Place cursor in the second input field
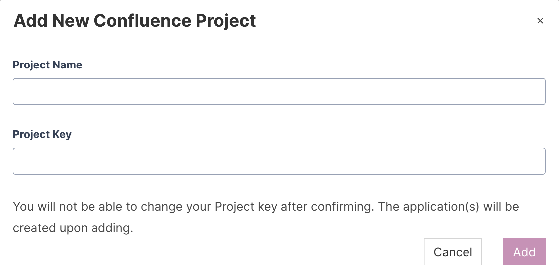The height and width of the screenshot is (270, 559). point(279,161)
